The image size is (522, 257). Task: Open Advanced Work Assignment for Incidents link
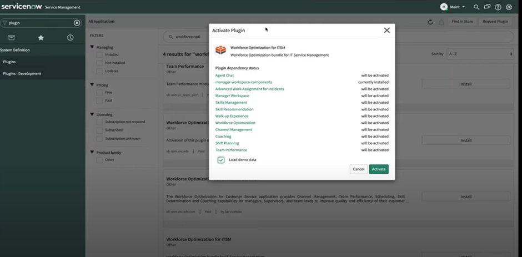pos(250,89)
